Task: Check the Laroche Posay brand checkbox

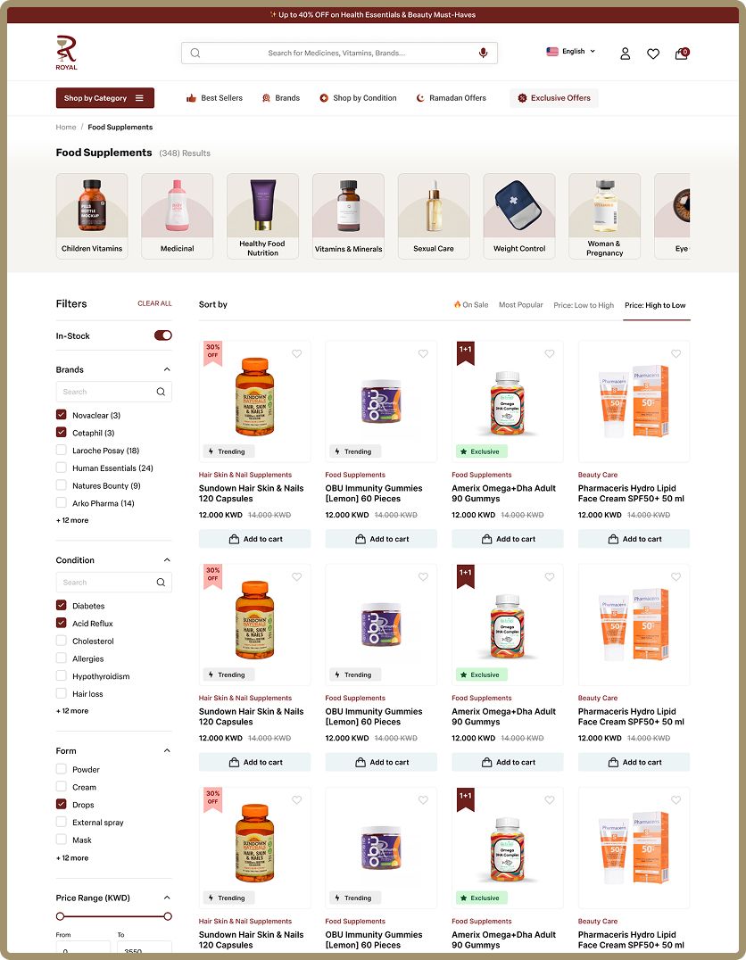Action: coord(62,450)
